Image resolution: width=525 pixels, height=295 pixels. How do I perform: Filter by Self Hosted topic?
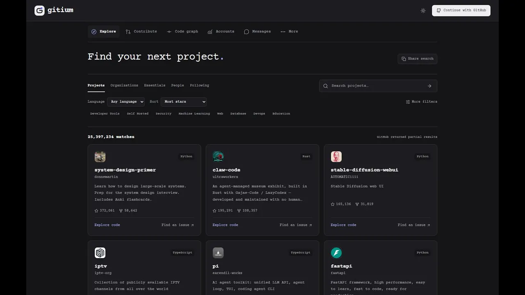pyautogui.click(x=138, y=113)
